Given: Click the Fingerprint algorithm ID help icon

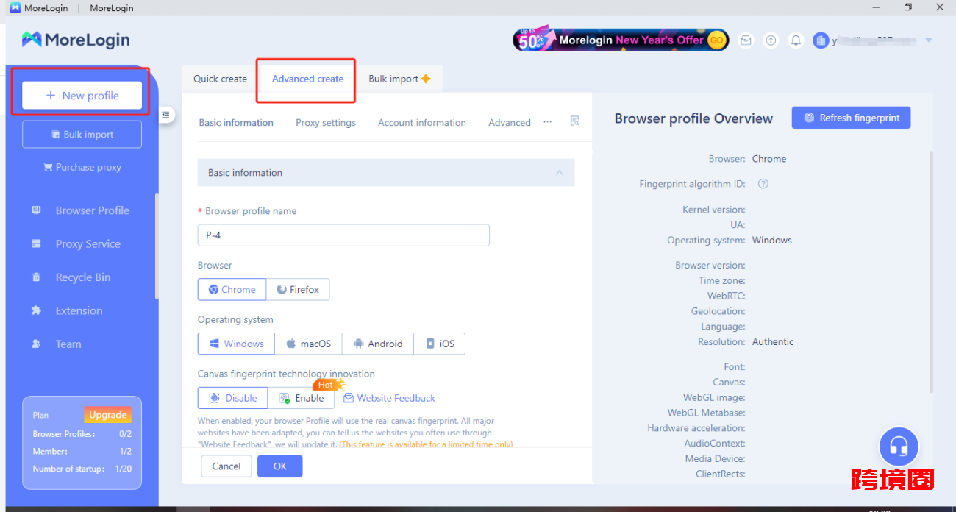Looking at the screenshot, I should [763, 184].
